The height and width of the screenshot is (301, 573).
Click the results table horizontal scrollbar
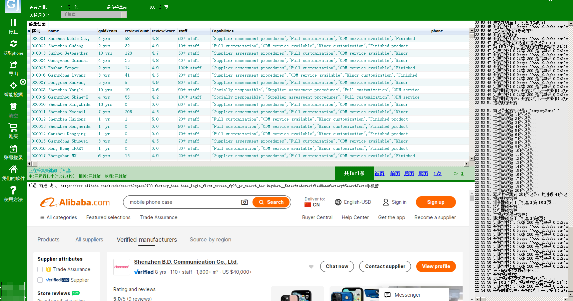[x=248, y=163]
